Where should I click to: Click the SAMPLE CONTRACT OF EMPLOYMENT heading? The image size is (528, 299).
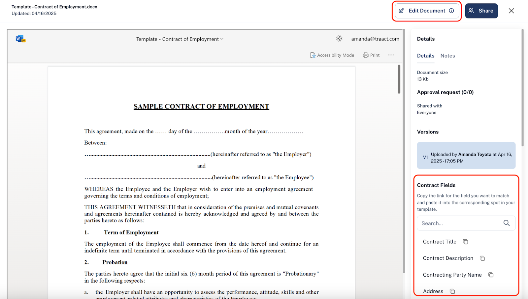pos(201,106)
